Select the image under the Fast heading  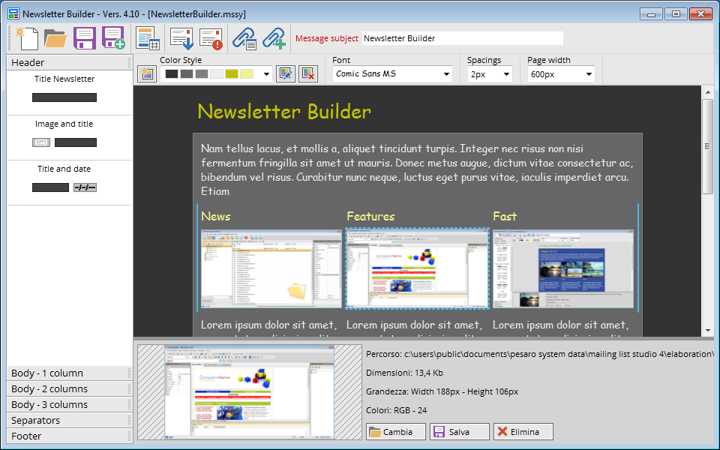click(563, 268)
